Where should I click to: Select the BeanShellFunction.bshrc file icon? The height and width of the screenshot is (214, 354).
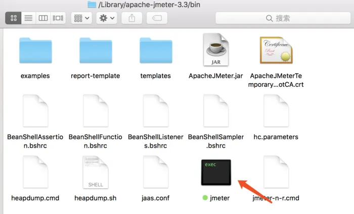pyautogui.click(x=96, y=111)
